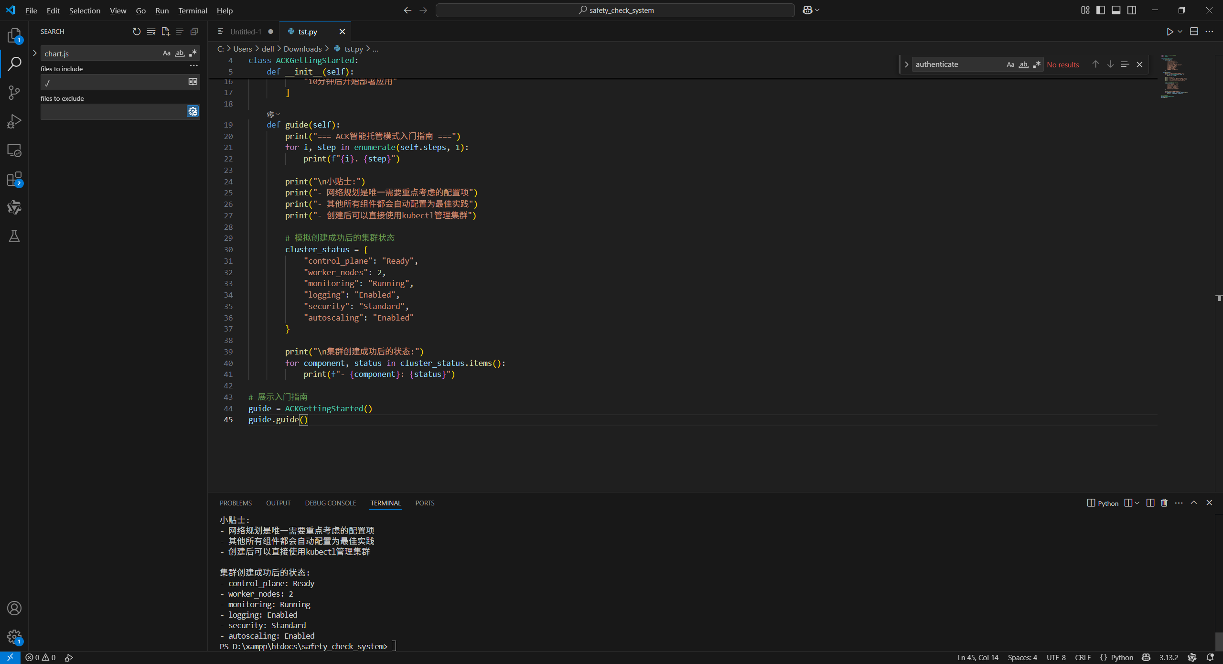The width and height of the screenshot is (1223, 664).
Task: Toggle bottom panel visibility
Action: coord(1116,10)
